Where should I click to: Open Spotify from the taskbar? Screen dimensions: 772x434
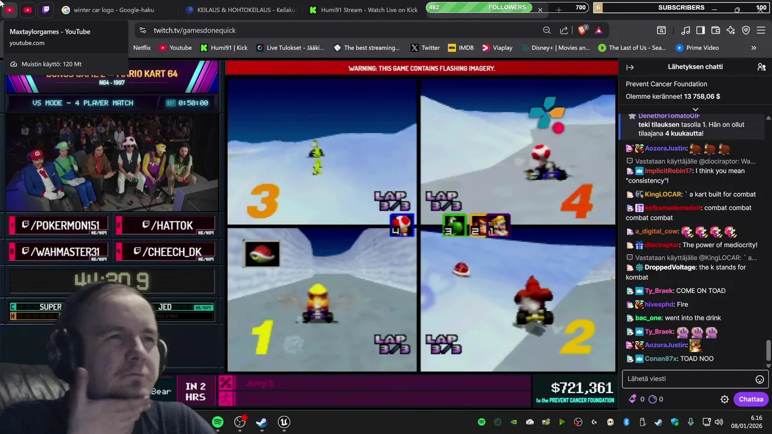tap(218, 422)
